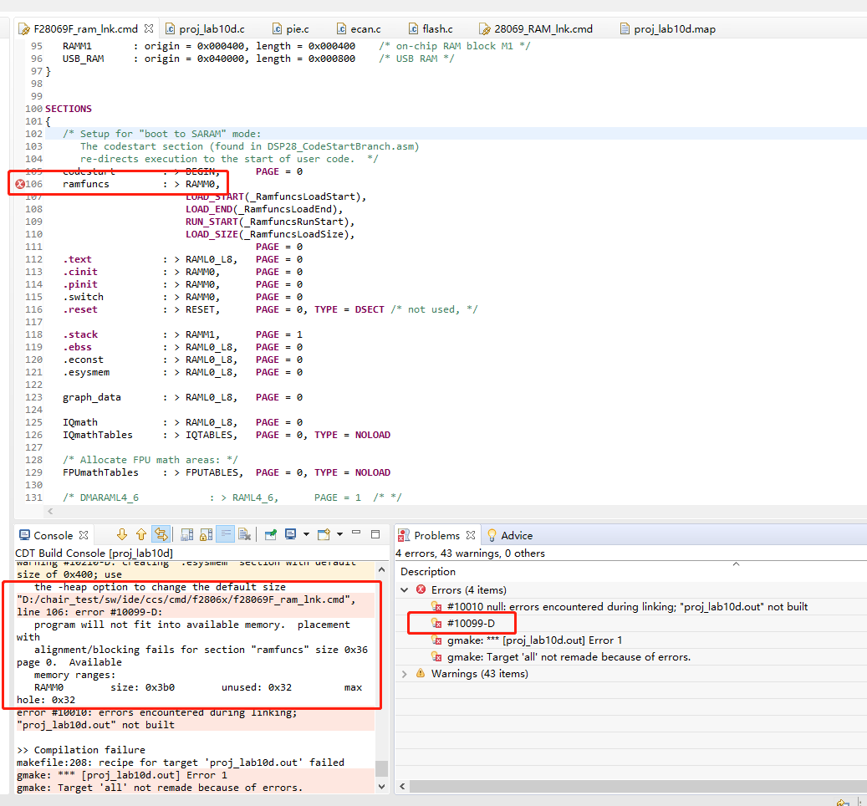Expand the Warnings (43 items) group
The image size is (867, 806).
click(x=405, y=674)
